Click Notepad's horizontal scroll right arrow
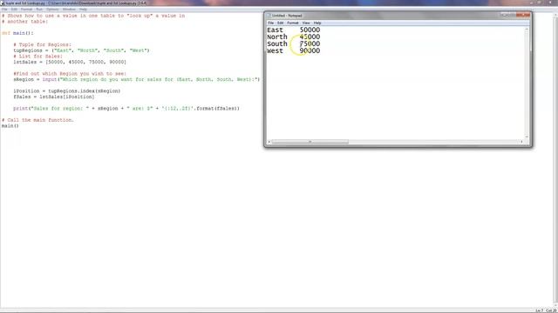The width and height of the screenshot is (558, 313). (x=521, y=142)
